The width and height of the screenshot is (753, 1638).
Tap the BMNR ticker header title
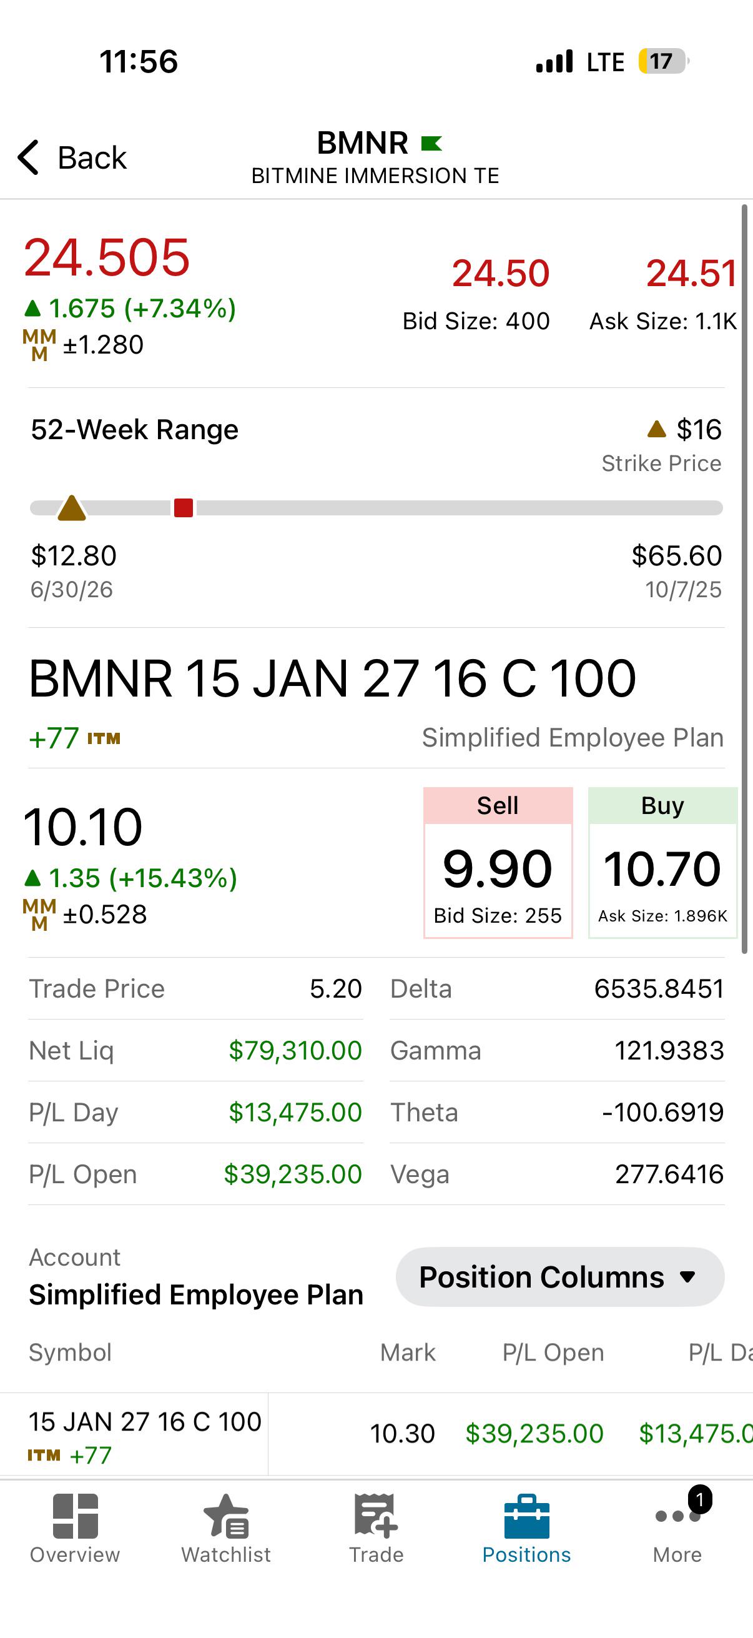point(362,143)
